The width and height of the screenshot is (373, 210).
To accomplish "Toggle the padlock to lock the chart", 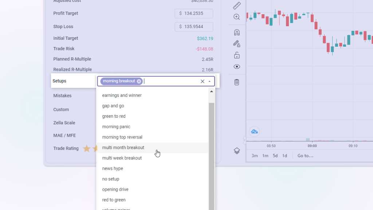I will 237,55.
